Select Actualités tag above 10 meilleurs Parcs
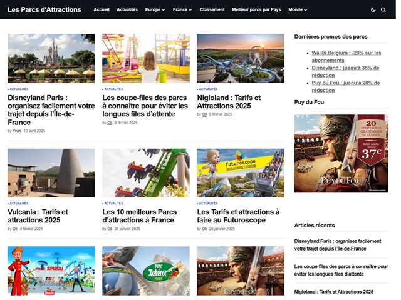 point(113,203)
